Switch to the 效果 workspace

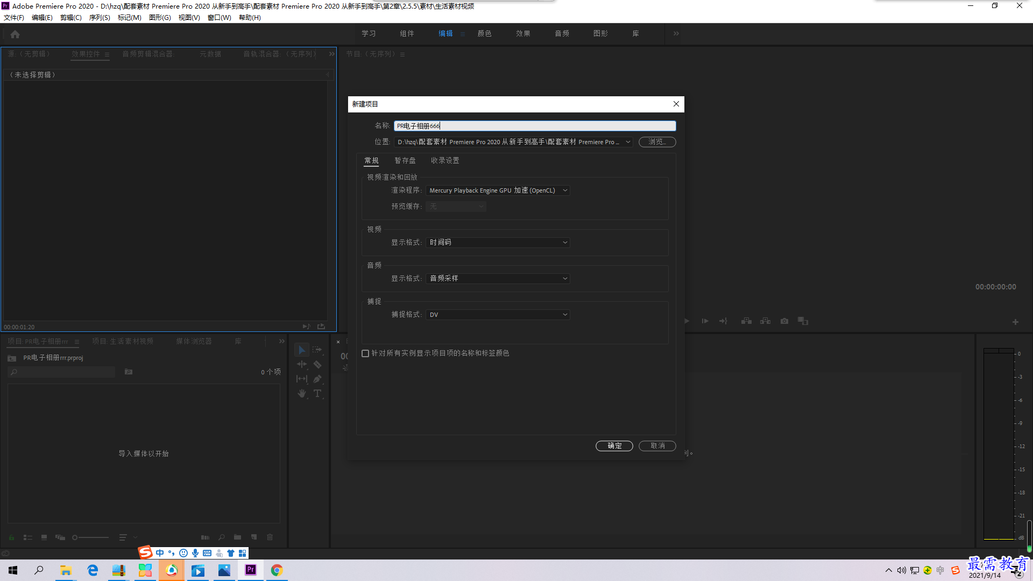523,33
